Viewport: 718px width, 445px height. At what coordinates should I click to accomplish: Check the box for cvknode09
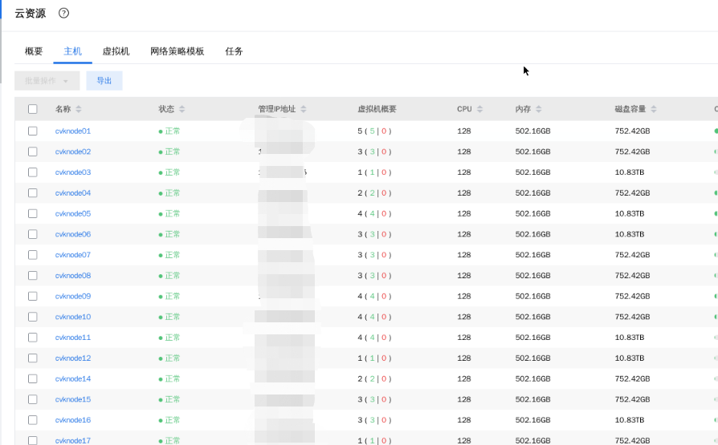click(x=32, y=296)
